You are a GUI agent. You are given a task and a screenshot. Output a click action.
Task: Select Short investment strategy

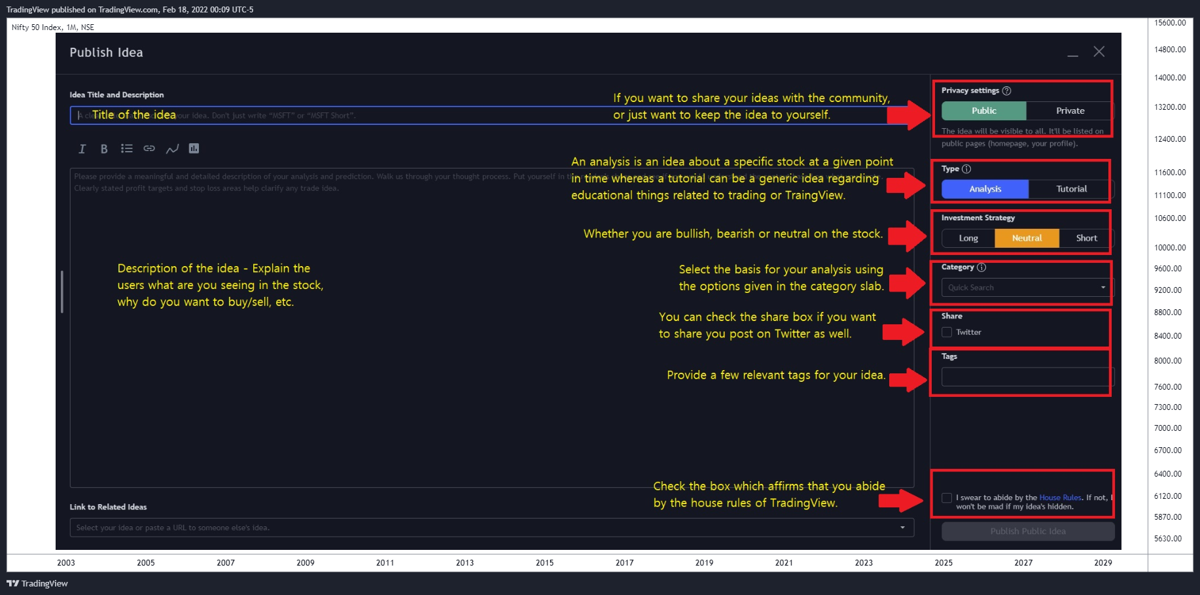tap(1086, 239)
